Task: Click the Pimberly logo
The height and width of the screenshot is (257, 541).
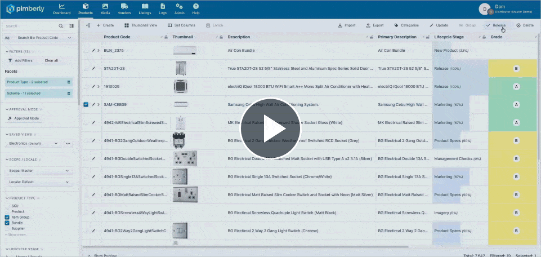Action: (25, 9)
